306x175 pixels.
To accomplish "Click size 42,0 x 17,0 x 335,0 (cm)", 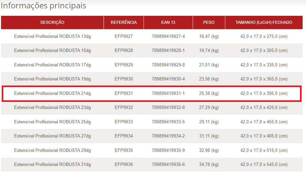I will (x=264, y=65).
